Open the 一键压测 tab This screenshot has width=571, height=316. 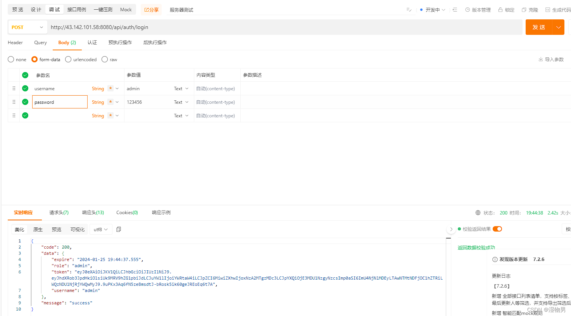click(x=103, y=10)
